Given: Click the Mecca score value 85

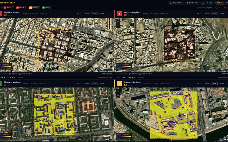Looking at the screenshot, I should [x=126, y=15].
